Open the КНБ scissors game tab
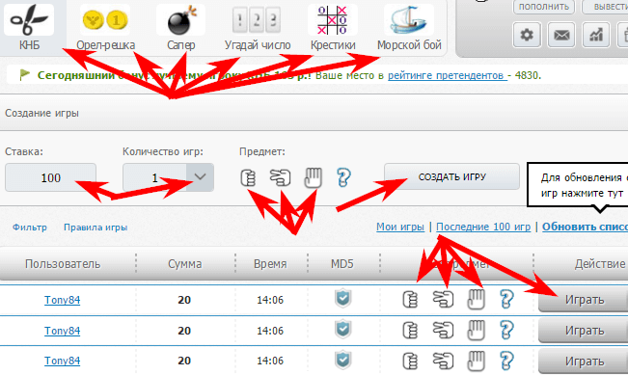 [x=29, y=27]
